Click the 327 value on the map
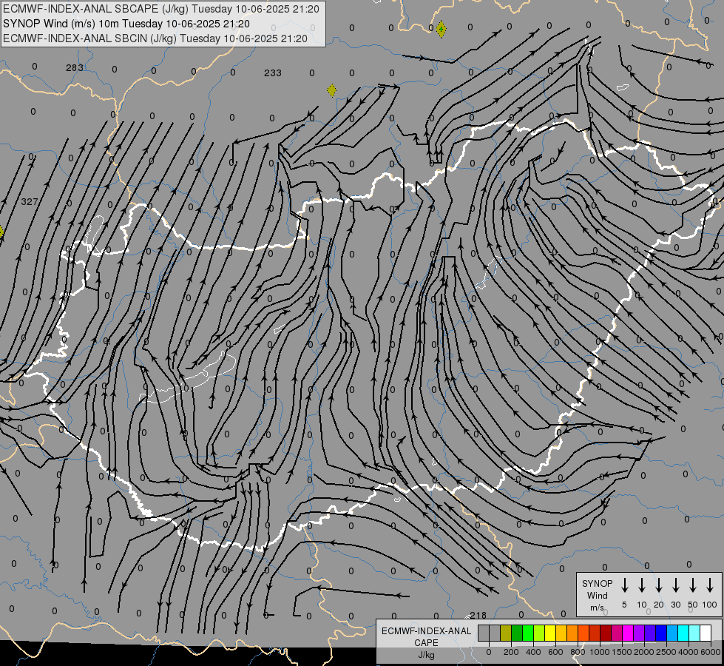This screenshot has height=666, width=724. [30, 201]
